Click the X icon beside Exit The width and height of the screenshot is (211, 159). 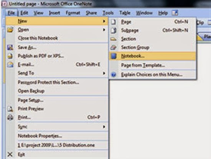click(10, 154)
